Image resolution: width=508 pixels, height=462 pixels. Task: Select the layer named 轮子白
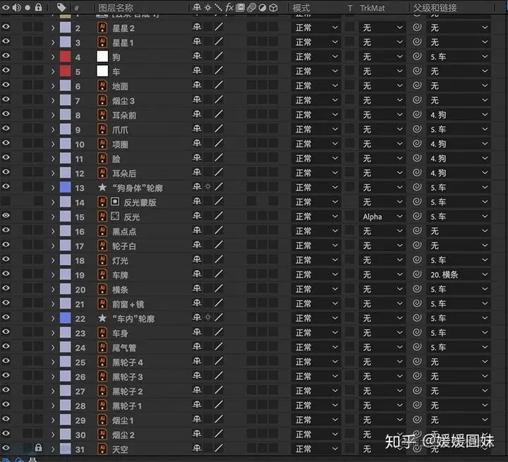pos(124,246)
